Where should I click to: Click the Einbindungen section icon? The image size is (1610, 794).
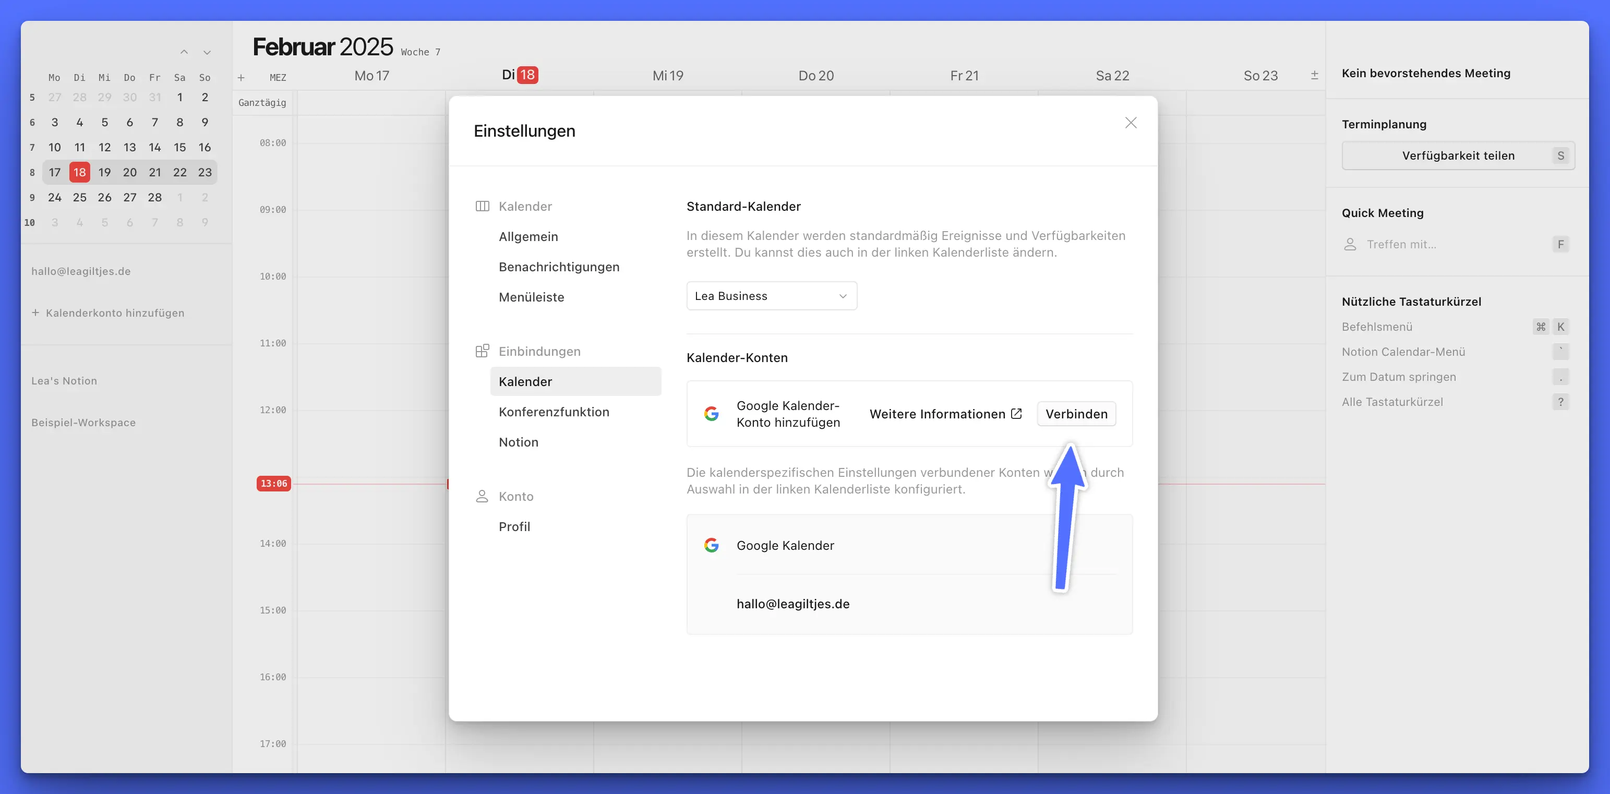click(x=482, y=351)
